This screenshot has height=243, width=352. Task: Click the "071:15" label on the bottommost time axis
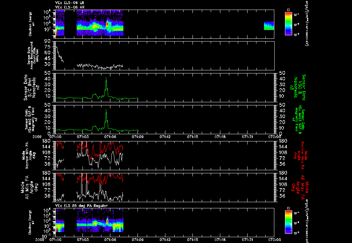tap(192, 240)
